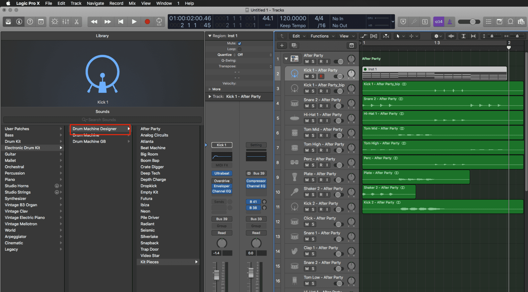Select the Deep Tech patch

coord(150,173)
